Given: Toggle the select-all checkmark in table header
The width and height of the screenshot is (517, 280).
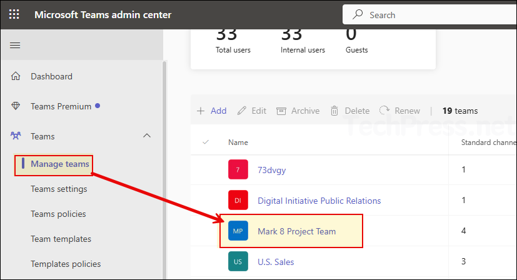Looking at the screenshot, I should point(206,142).
